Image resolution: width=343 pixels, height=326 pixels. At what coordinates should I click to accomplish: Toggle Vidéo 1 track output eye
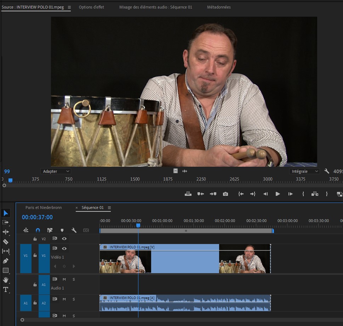[64, 248]
